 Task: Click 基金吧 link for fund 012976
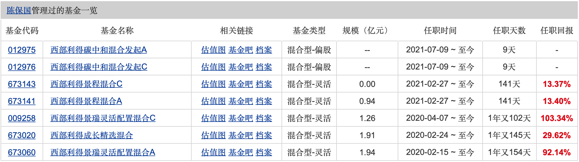[241, 67]
